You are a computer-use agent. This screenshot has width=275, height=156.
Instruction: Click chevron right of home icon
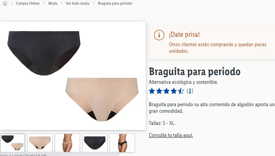[12, 3]
